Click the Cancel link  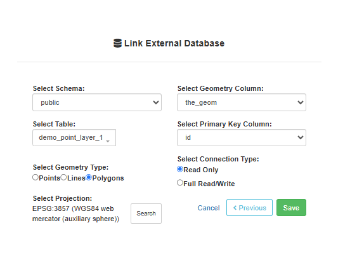209,208
